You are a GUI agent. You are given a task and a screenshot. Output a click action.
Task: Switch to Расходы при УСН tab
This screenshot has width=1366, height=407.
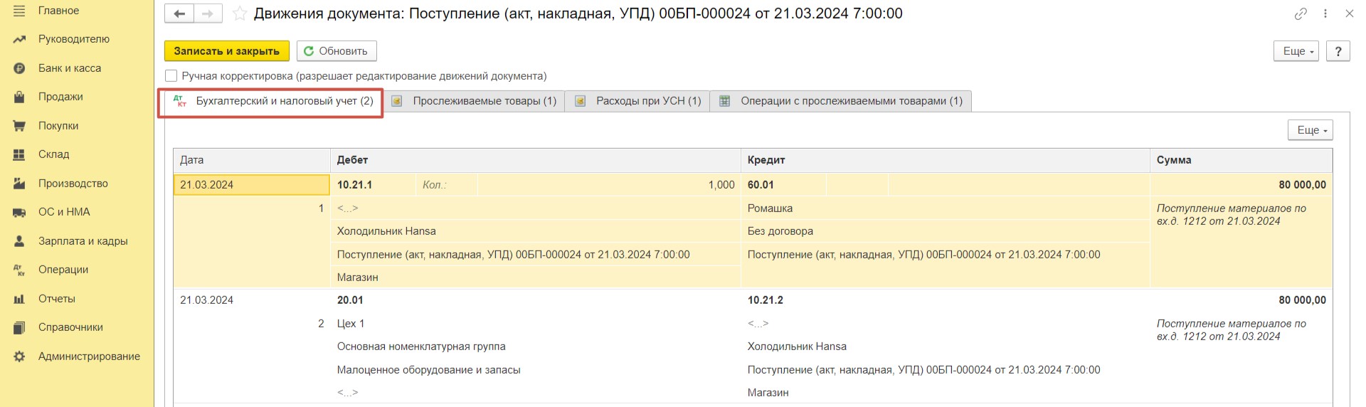pyautogui.click(x=638, y=101)
